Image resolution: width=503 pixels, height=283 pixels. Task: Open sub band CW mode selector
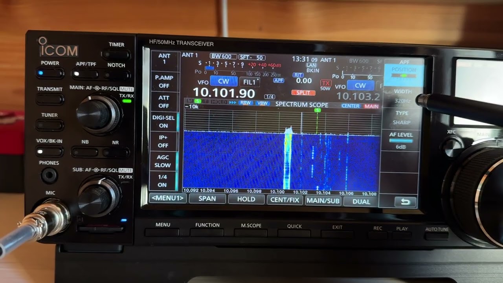(360, 85)
